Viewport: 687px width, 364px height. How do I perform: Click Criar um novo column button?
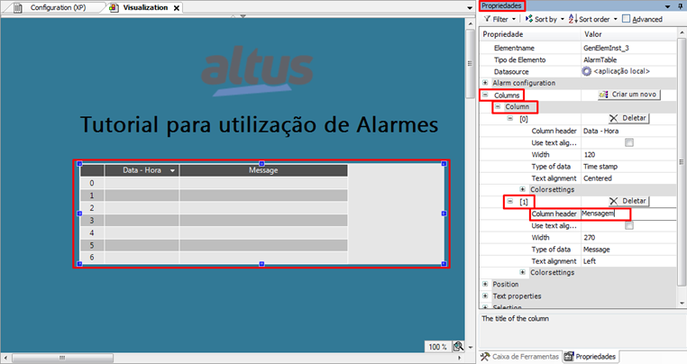(628, 95)
